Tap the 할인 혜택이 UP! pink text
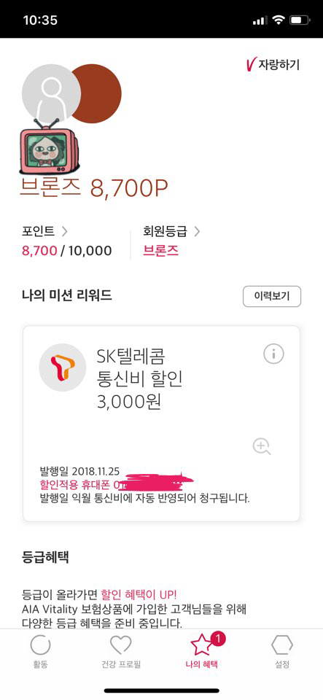The width and height of the screenshot is (323, 700). (x=139, y=595)
